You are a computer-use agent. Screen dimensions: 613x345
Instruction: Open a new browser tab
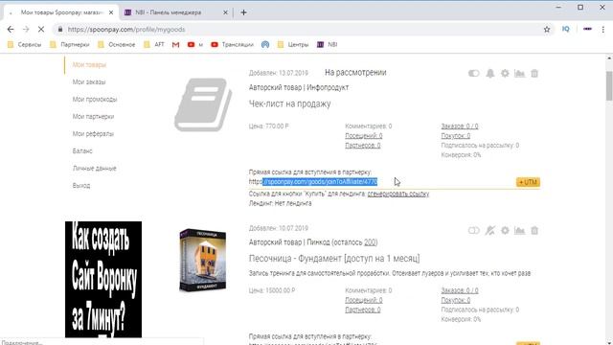243,12
